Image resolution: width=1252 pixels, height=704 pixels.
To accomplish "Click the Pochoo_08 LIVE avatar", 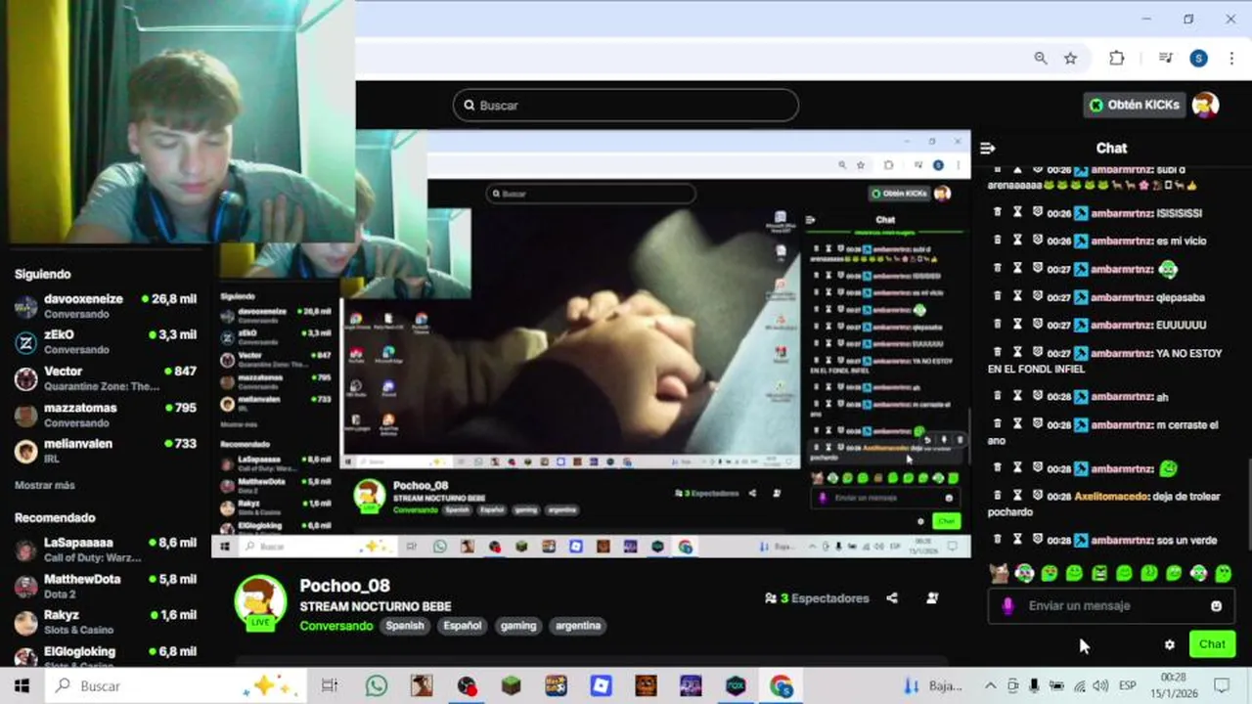I will 260,601.
